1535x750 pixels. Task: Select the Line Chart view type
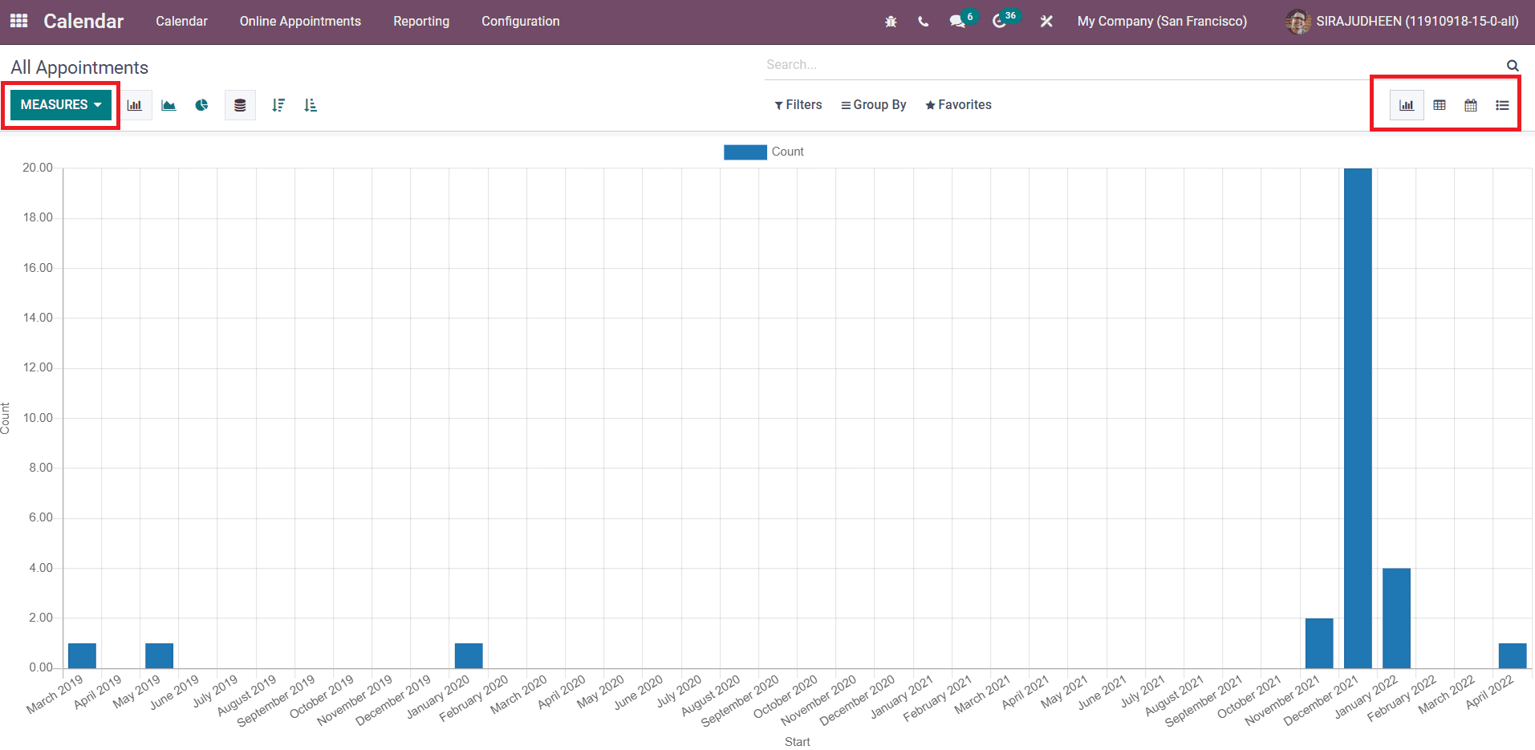[169, 104]
